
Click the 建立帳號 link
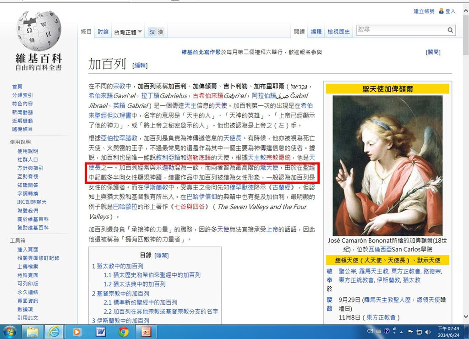pos(424,11)
